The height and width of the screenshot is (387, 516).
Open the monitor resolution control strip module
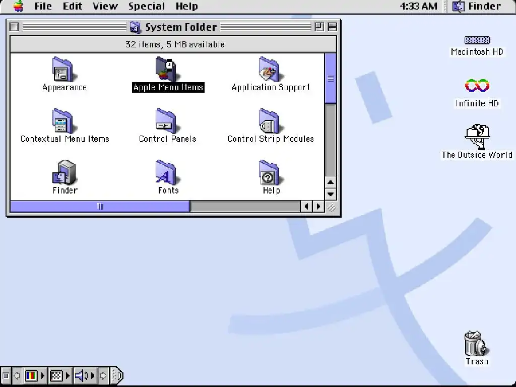[x=60, y=375]
